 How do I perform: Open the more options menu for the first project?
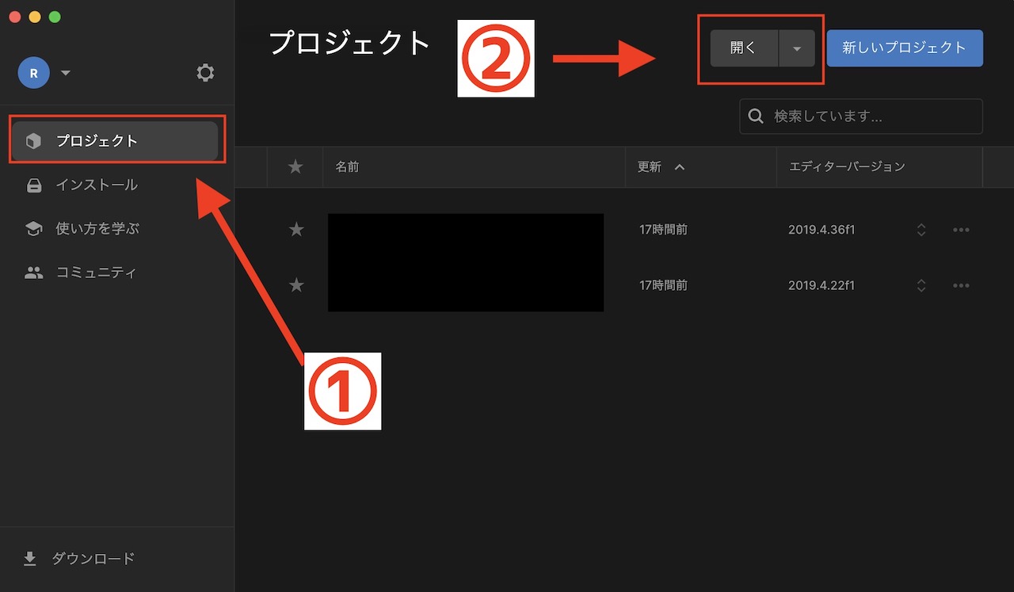pos(961,229)
